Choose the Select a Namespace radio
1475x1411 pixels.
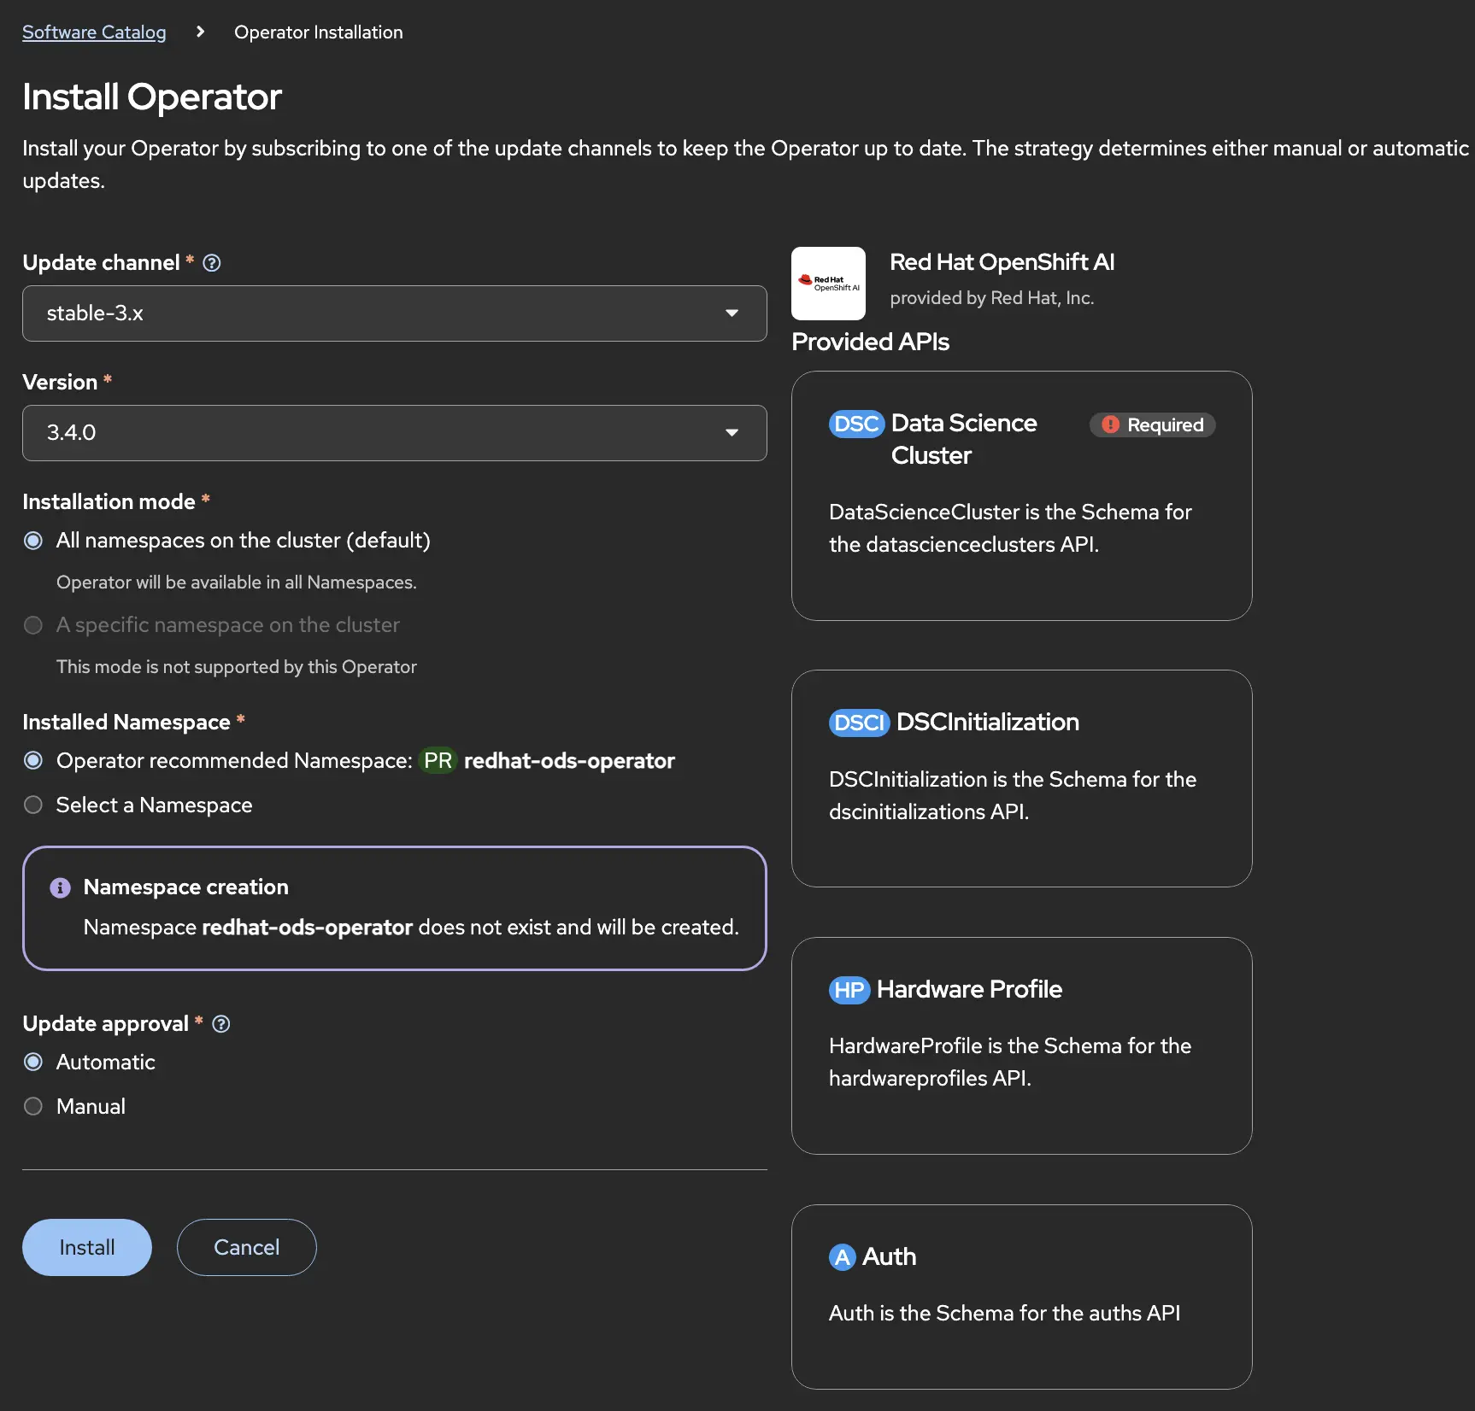[x=33, y=805]
